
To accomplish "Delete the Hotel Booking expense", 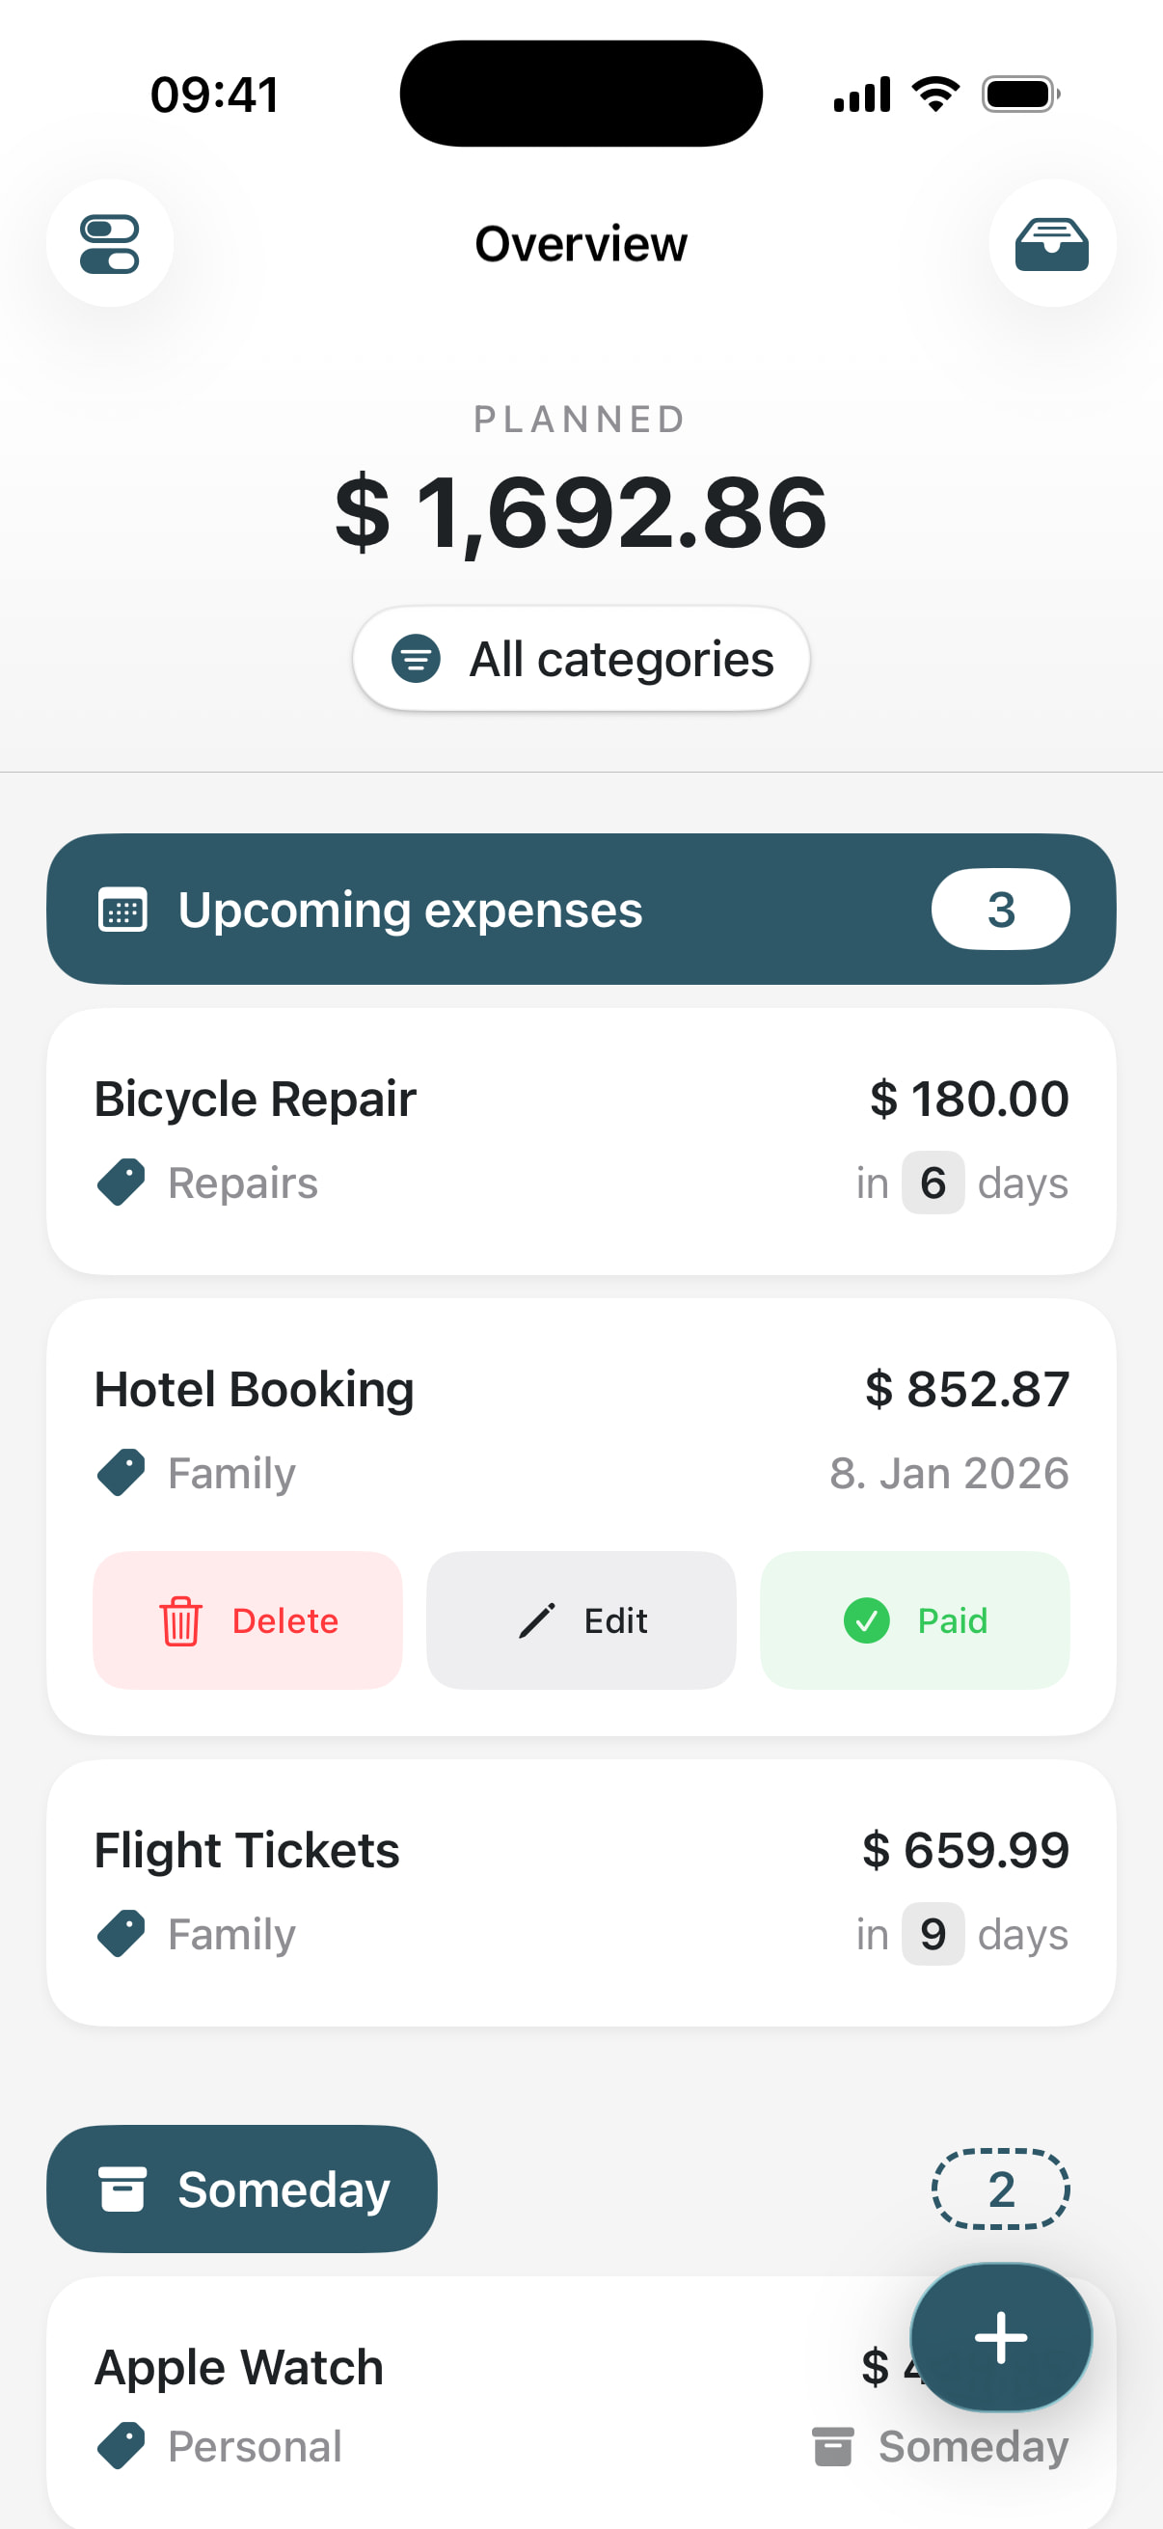I will point(247,1619).
